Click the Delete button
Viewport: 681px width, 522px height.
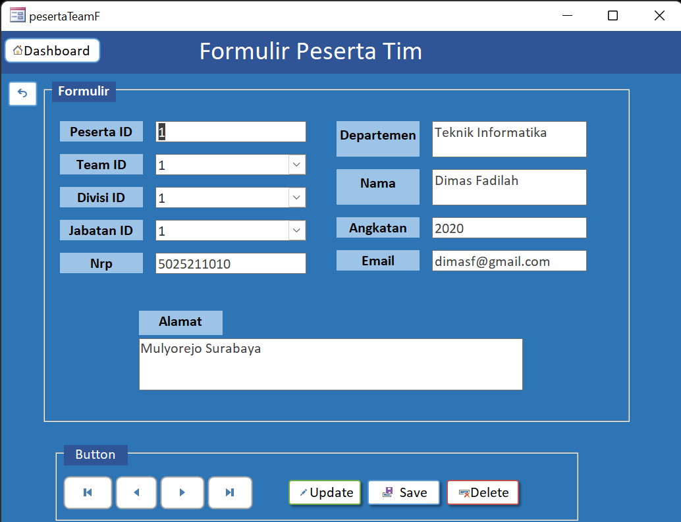coord(483,492)
